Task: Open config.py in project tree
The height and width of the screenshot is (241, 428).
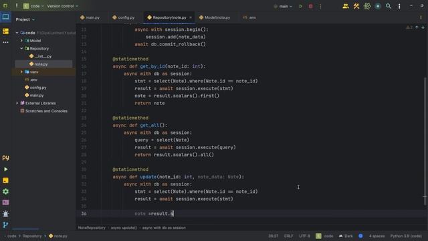Action: click(35, 88)
